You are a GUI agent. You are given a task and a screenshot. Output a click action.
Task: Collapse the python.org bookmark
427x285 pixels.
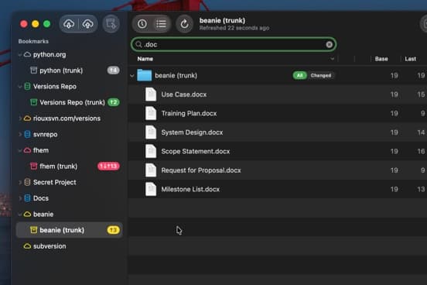(20, 55)
